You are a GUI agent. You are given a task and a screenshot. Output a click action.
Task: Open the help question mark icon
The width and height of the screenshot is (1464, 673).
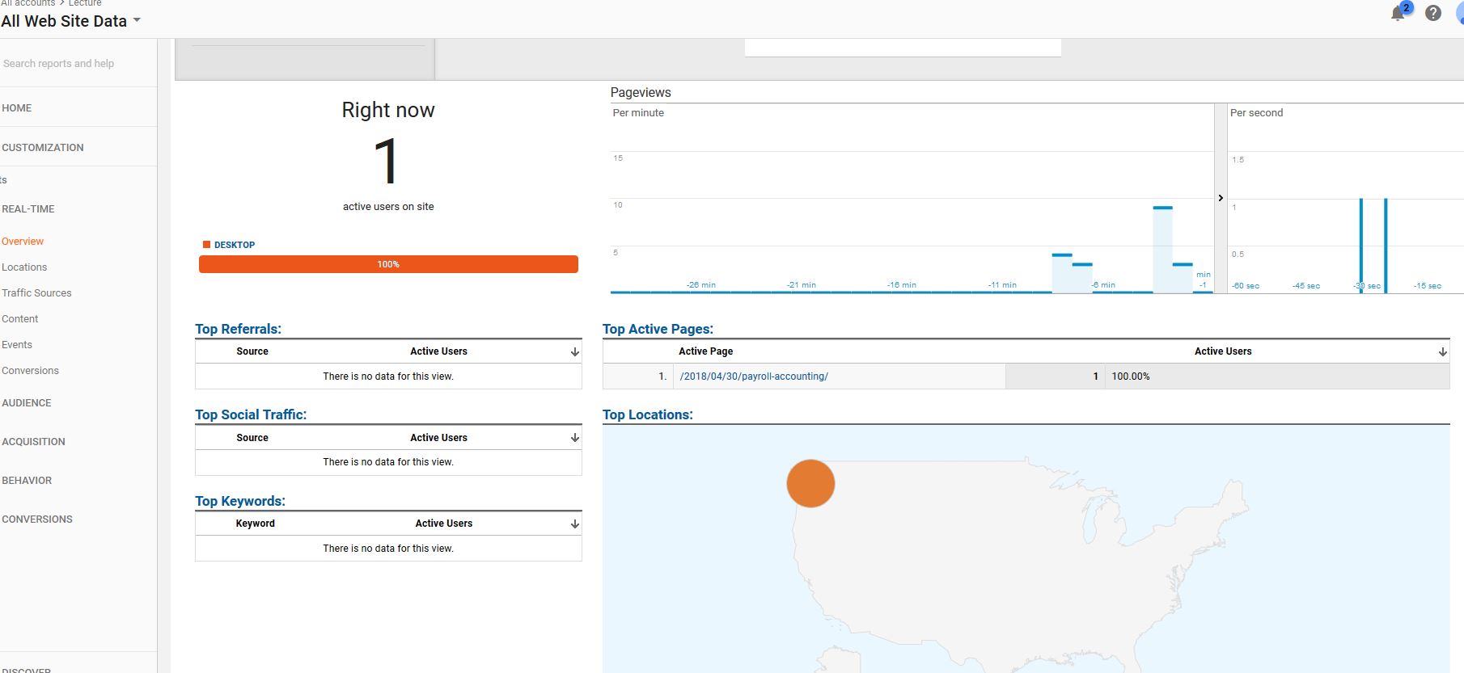[x=1433, y=13]
